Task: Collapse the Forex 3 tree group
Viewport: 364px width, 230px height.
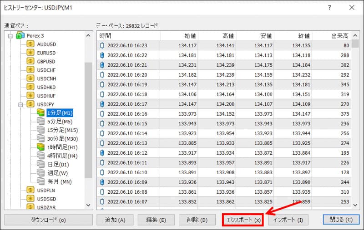Action: (10, 35)
